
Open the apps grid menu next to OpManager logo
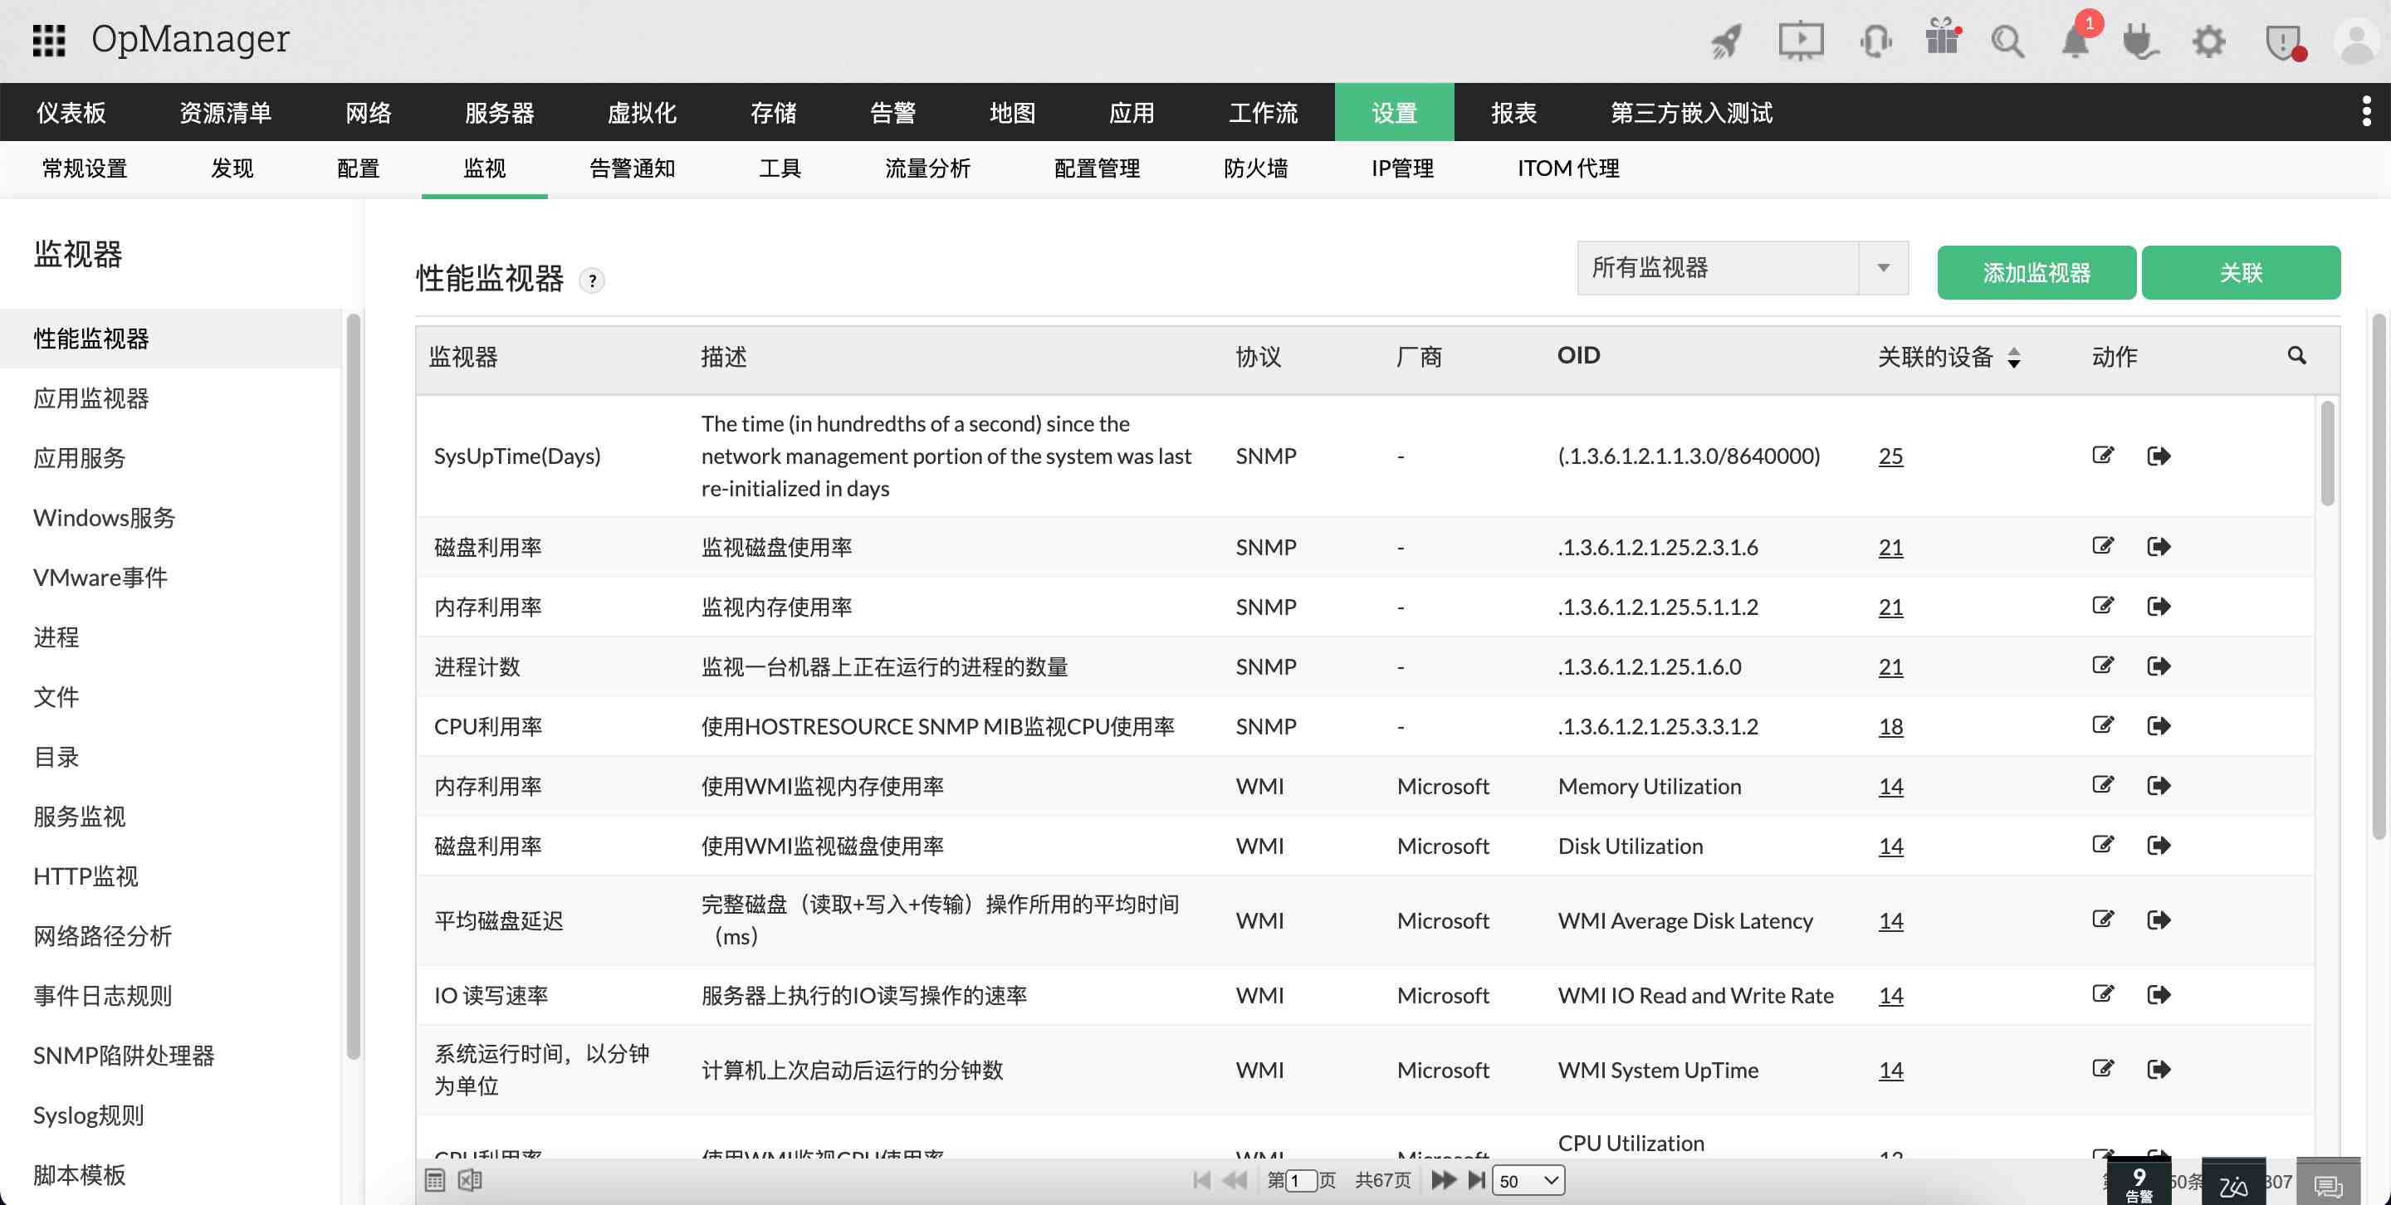click(48, 39)
